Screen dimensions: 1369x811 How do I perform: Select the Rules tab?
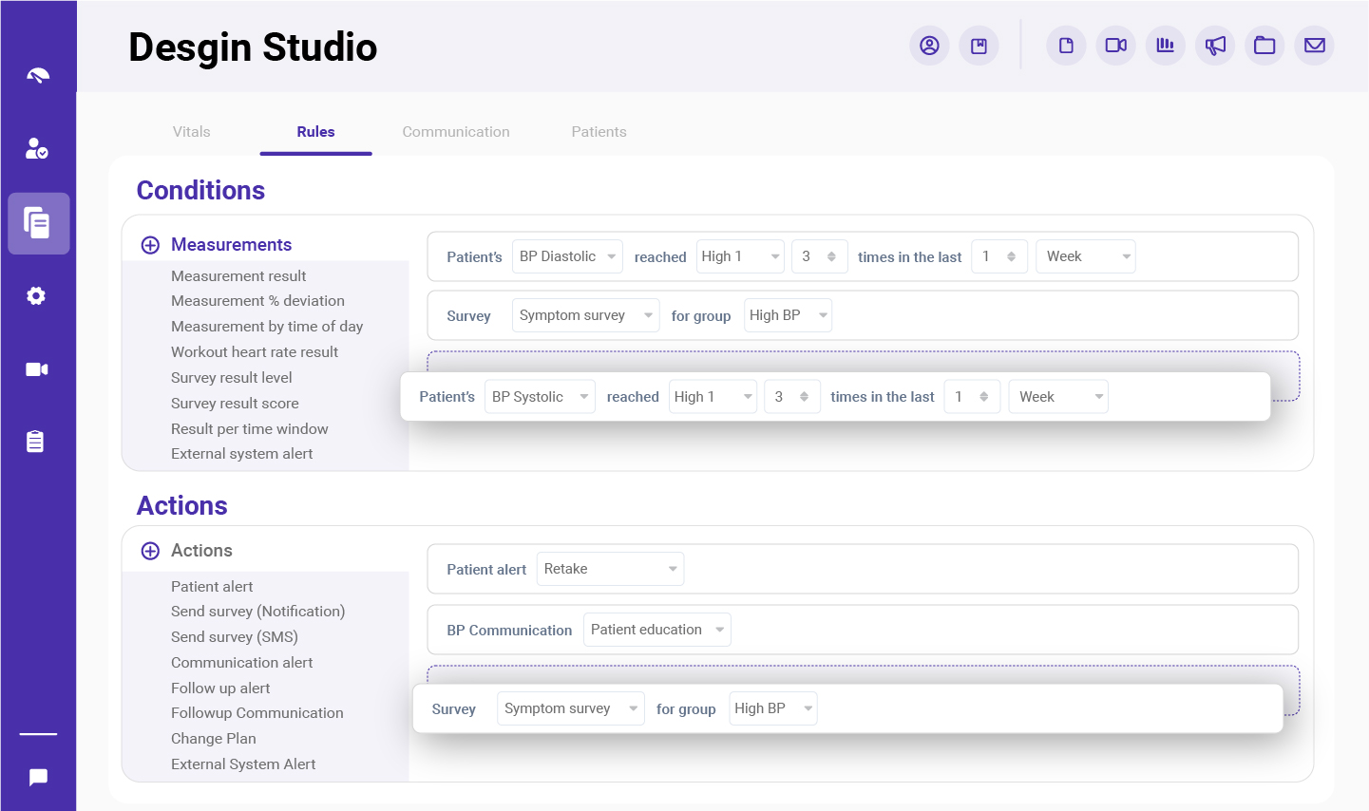pos(315,132)
